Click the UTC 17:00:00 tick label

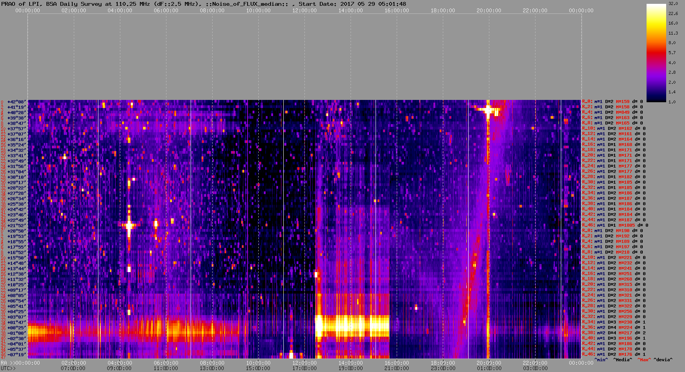[304, 369]
